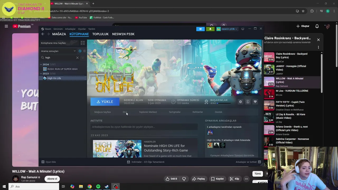Open the nesw1n p33k account dropdown

227,29
